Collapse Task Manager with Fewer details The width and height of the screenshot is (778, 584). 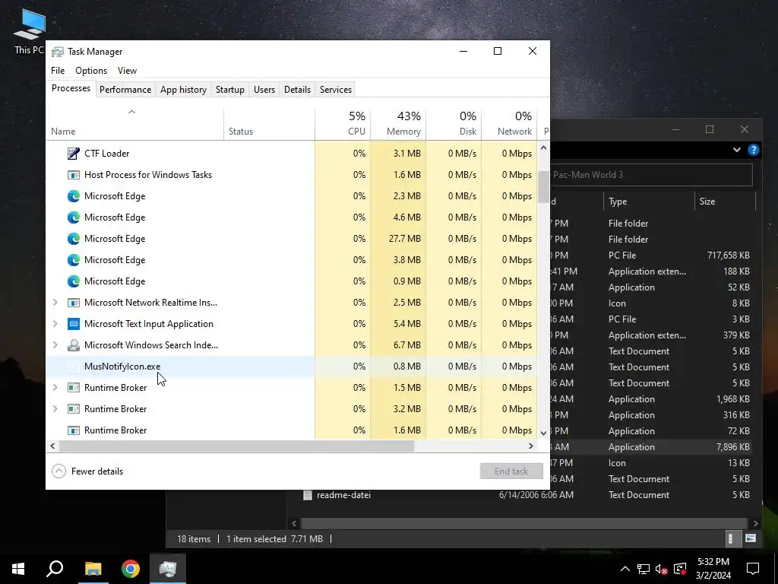(x=87, y=471)
